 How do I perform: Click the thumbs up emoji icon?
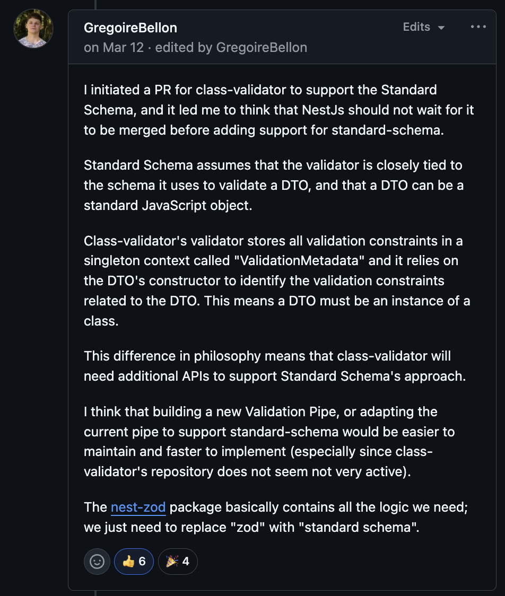click(x=128, y=562)
